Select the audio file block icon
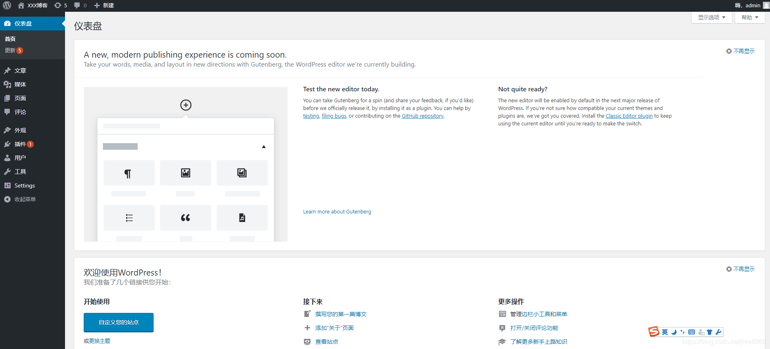The width and height of the screenshot is (770, 349). (x=242, y=218)
